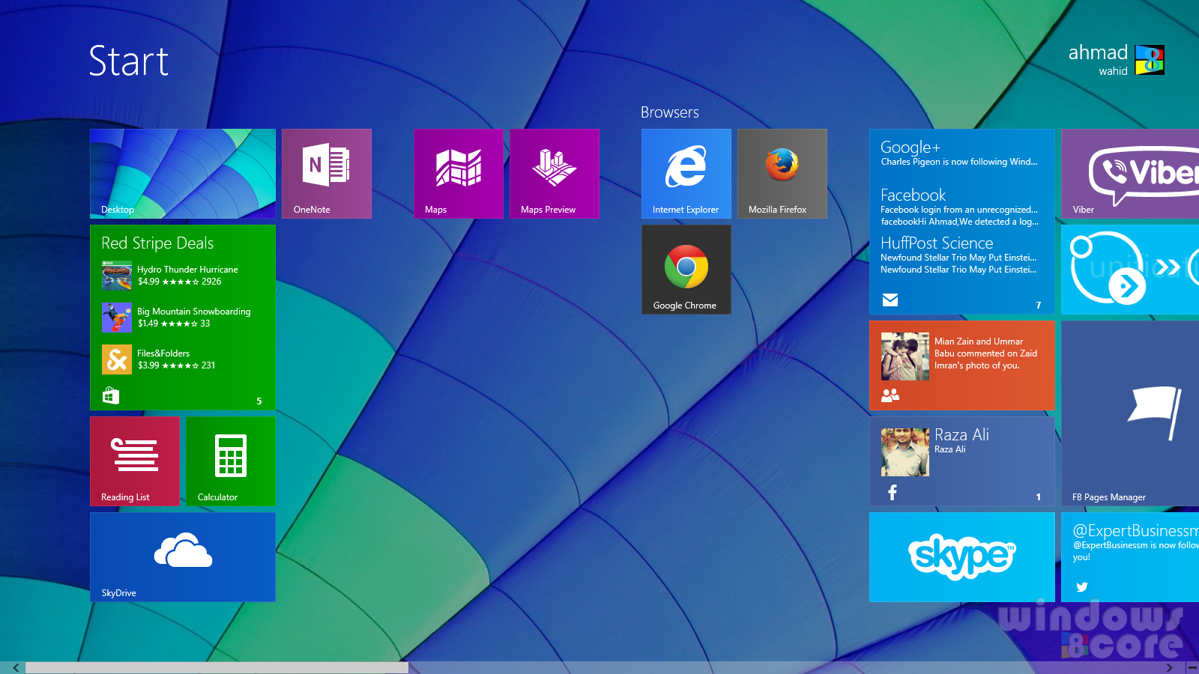Open the Maps tile
The width and height of the screenshot is (1199, 674).
pyautogui.click(x=458, y=174)
